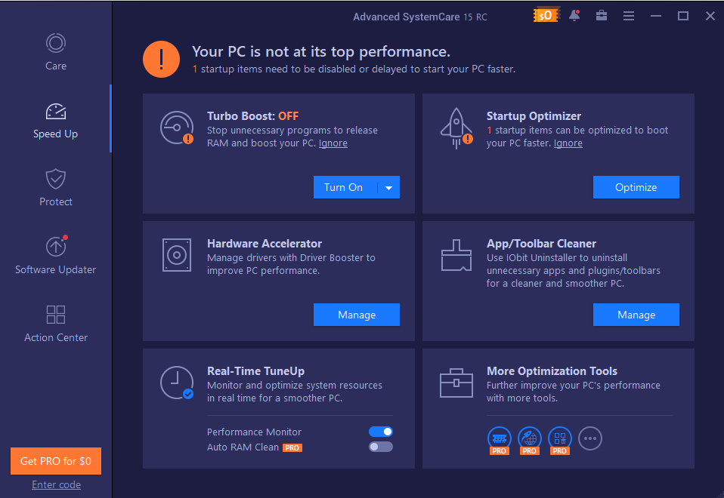Click the 'Performance Monitor' label
Viewport: 724px width, 498px height.
(254, 432)
